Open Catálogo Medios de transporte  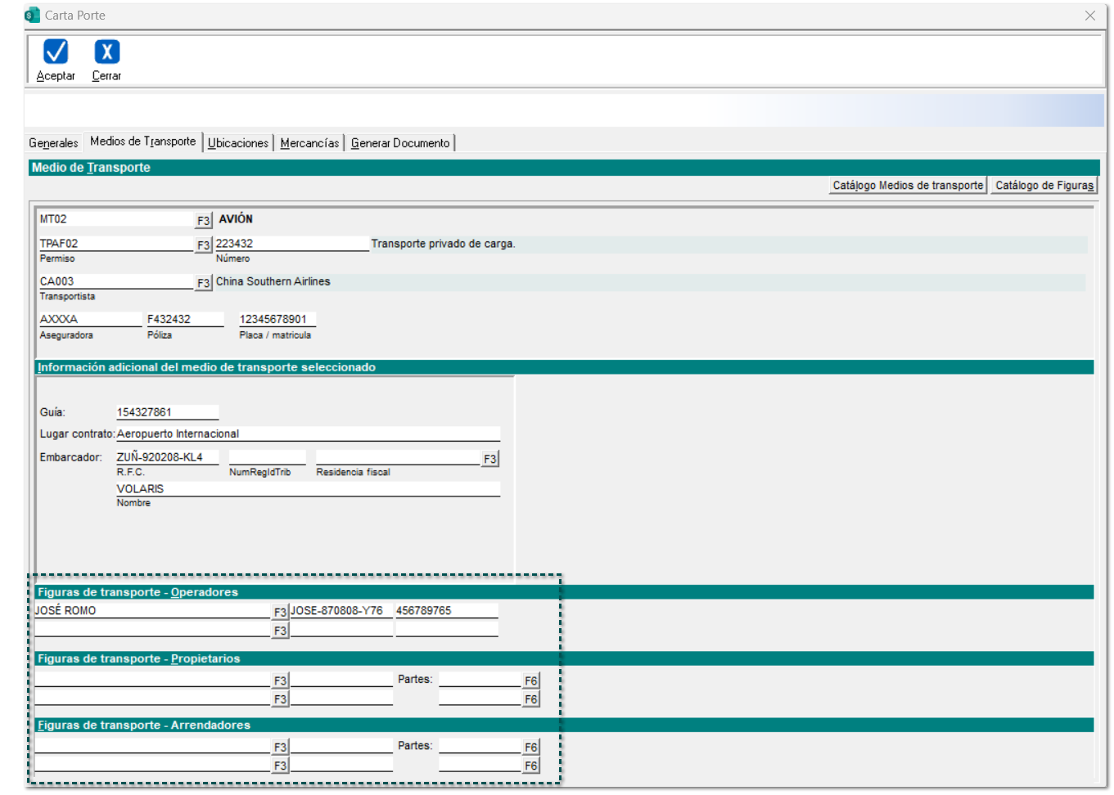(907, 186)
